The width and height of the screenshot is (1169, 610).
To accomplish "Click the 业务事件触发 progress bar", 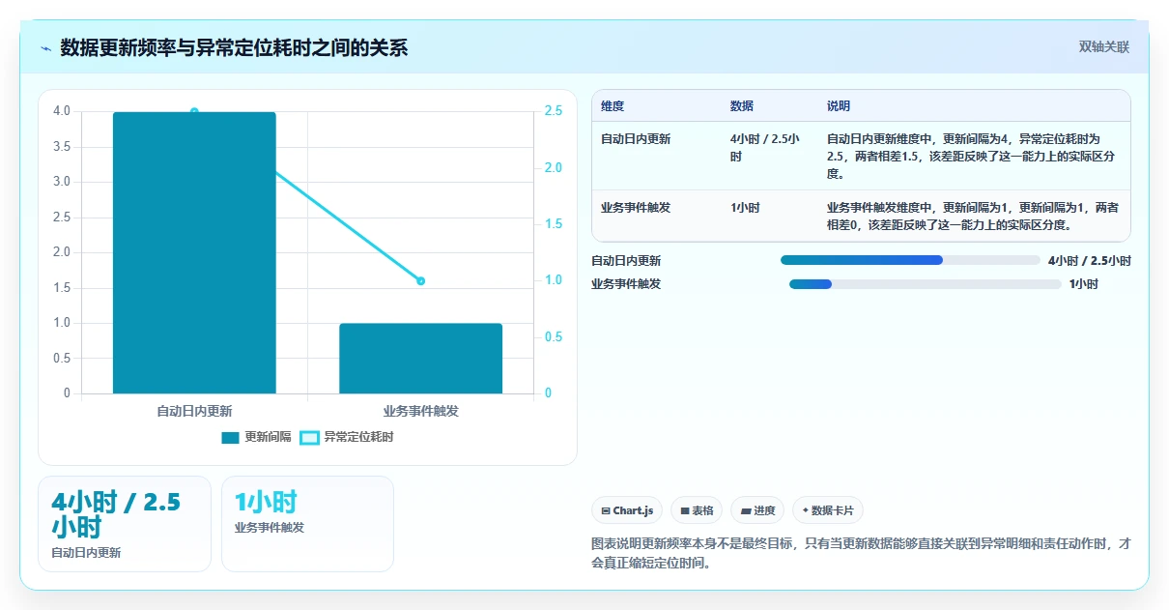I will tap(926, 284).
